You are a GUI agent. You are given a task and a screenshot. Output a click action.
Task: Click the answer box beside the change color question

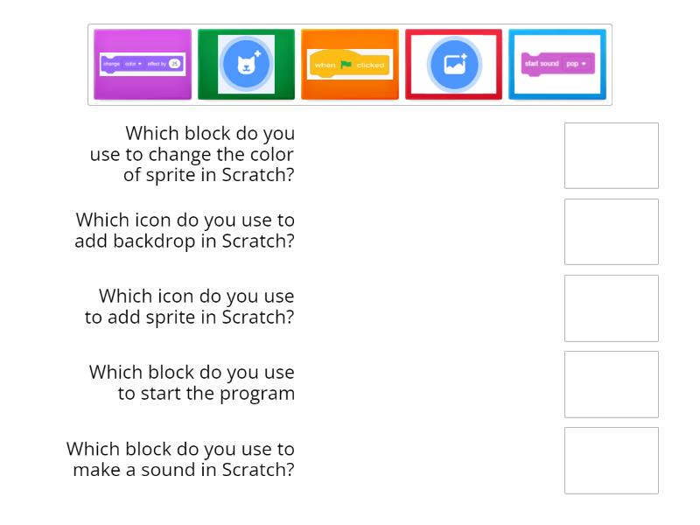[x=612, y=156]
